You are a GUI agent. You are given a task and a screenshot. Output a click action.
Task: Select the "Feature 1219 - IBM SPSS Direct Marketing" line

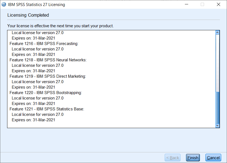click(48, 76)
